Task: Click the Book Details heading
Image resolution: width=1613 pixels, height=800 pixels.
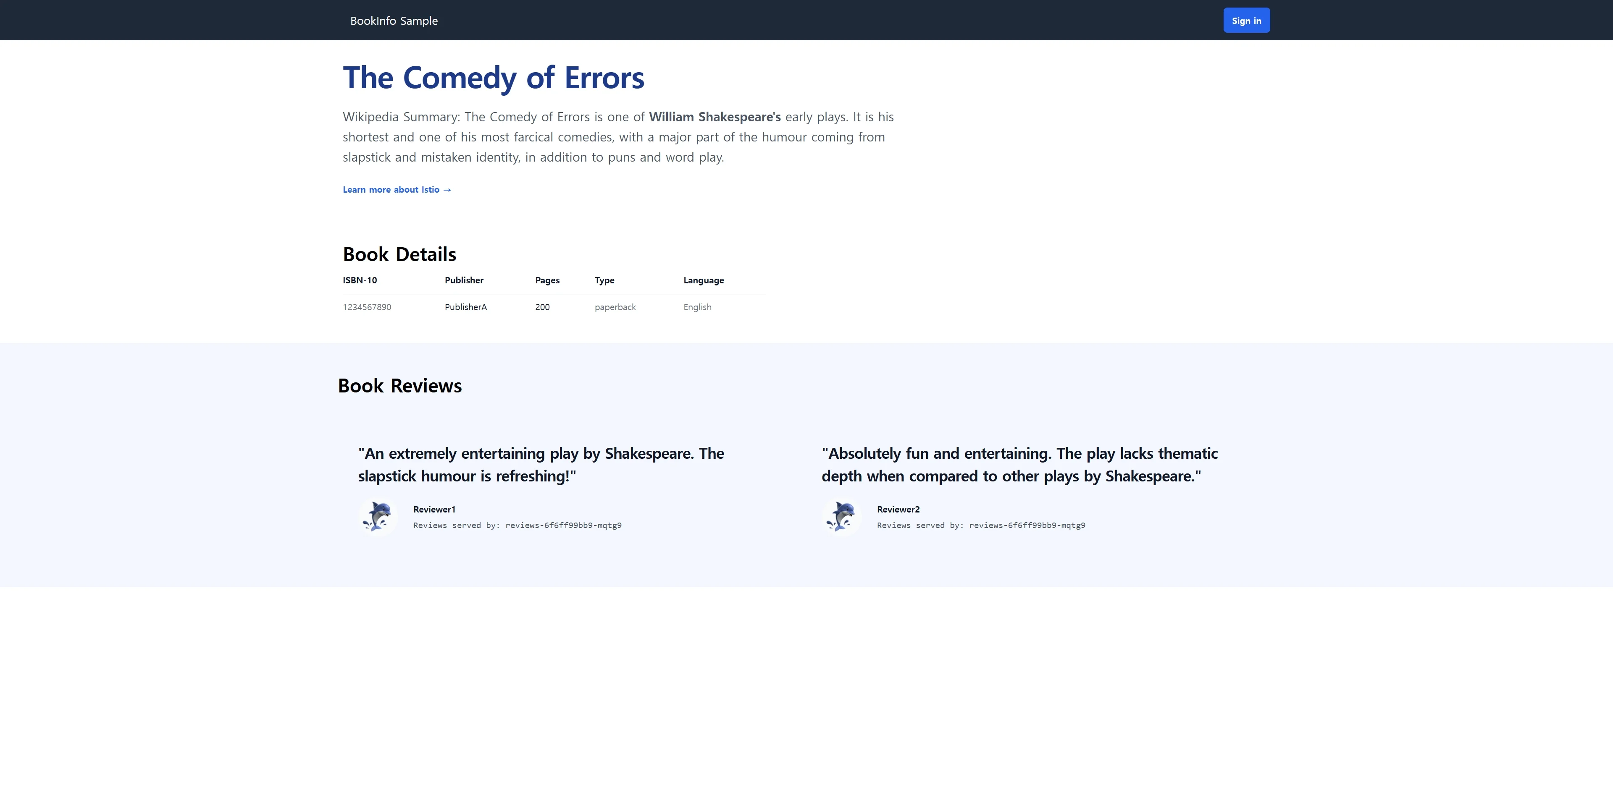Action: (x=399, y=255)
